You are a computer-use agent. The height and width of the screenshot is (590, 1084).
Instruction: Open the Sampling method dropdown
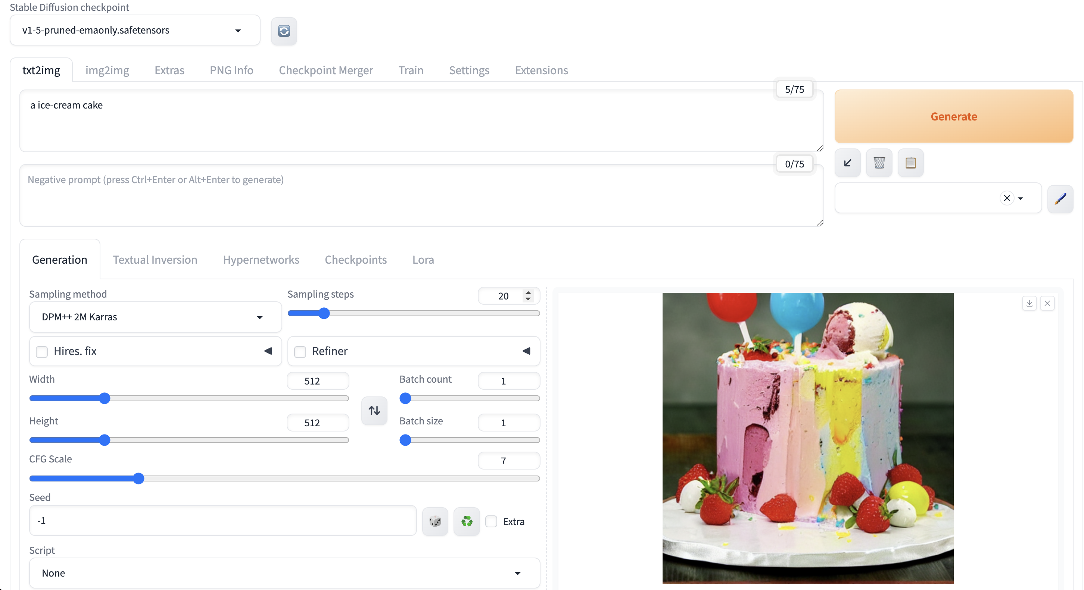point(155,317)
